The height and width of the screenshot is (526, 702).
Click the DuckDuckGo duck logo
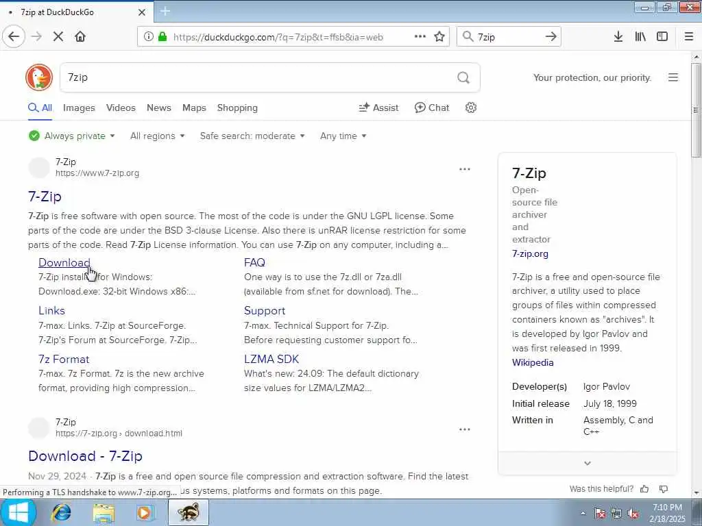[x=39, y=77]
